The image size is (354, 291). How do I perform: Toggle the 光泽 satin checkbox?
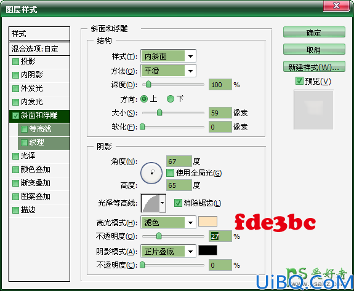15,156
